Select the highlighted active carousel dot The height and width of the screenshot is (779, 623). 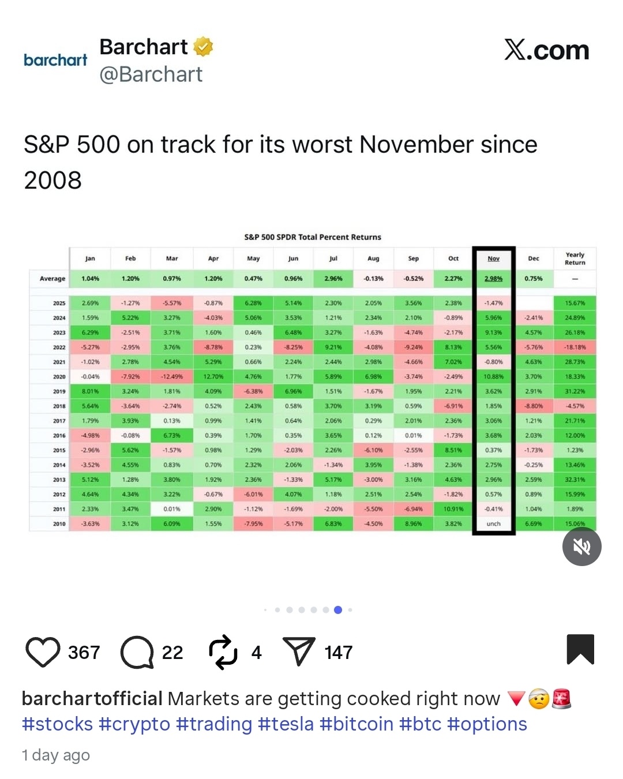(338, 610)
